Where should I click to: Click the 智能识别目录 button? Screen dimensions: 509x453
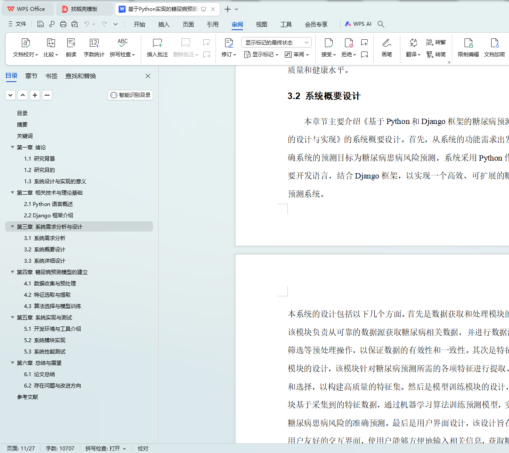(130, 95)
